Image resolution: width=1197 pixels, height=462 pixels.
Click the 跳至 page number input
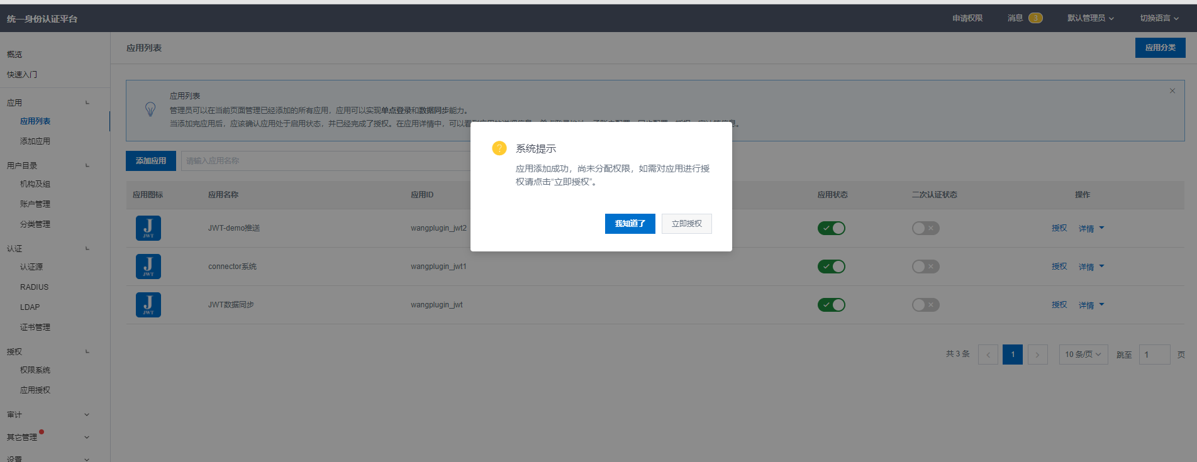point(1154,355)
